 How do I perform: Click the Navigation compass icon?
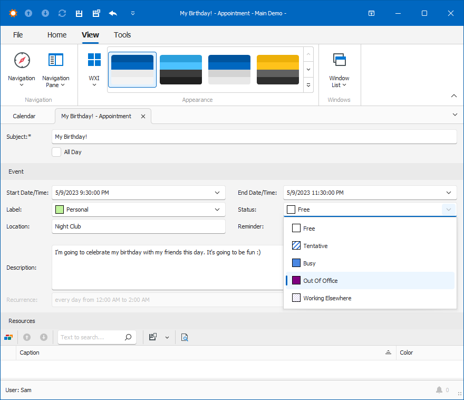point(21,61)
